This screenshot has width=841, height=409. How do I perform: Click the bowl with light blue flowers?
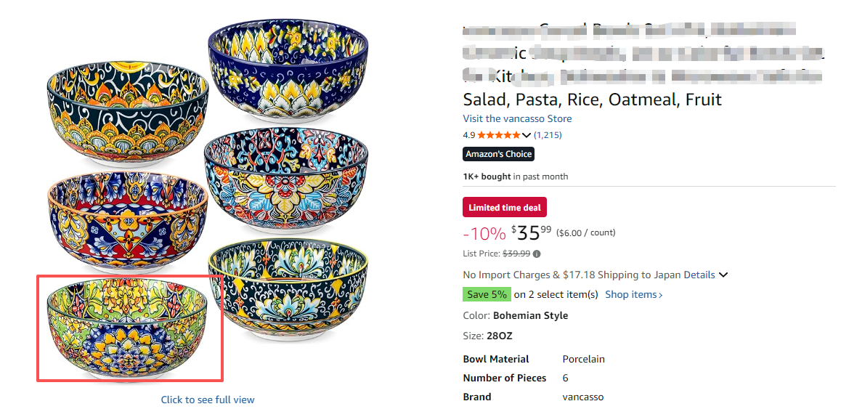(285, 178)
